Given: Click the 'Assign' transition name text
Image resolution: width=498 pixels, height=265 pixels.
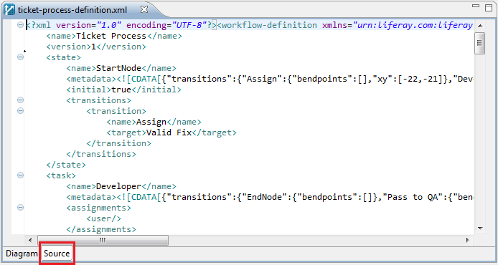Looking at the screenshot, I should (151, 122).
